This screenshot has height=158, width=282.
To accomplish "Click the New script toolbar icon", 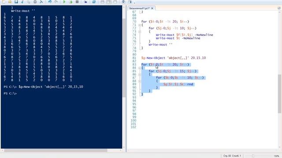I will point(4,2).
